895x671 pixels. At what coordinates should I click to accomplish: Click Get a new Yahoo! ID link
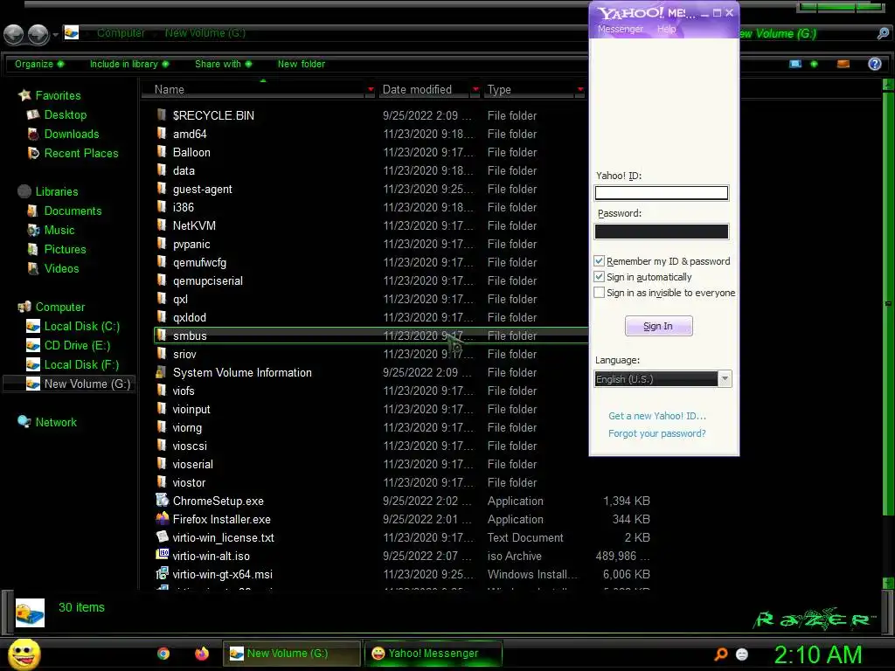point(657,416)
